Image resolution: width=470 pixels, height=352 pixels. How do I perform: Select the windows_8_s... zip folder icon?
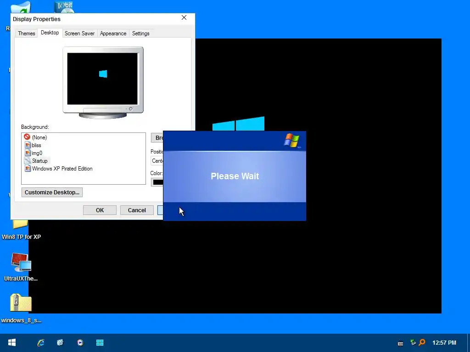click(x=21, y=308)
